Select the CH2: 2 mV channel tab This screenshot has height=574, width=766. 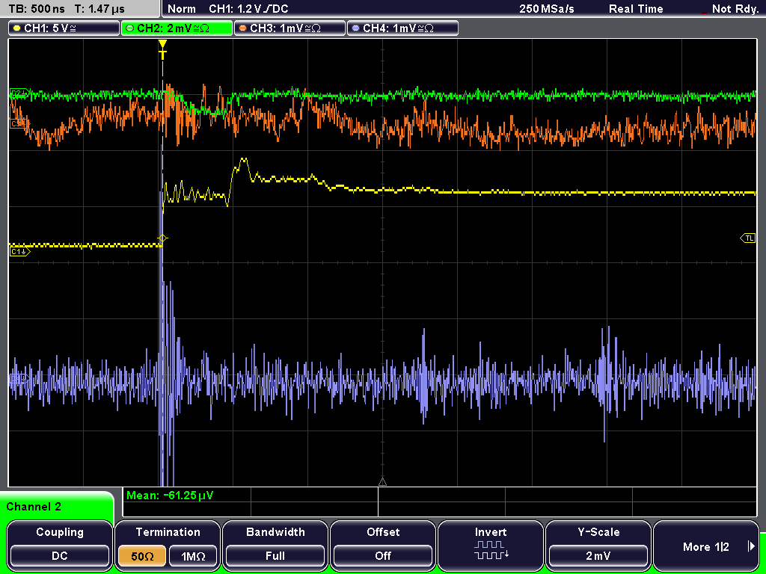tap(177, 28)
